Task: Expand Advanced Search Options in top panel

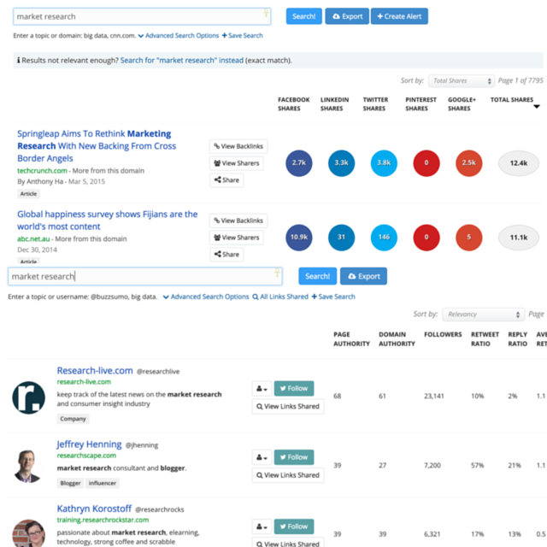Action: point(179,36)
